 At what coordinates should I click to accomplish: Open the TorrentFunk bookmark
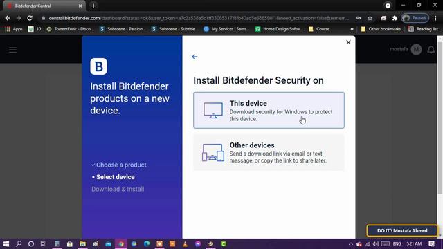[70, 29]
